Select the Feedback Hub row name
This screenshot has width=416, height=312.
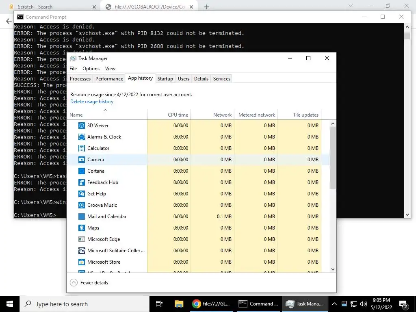point(103,182)
